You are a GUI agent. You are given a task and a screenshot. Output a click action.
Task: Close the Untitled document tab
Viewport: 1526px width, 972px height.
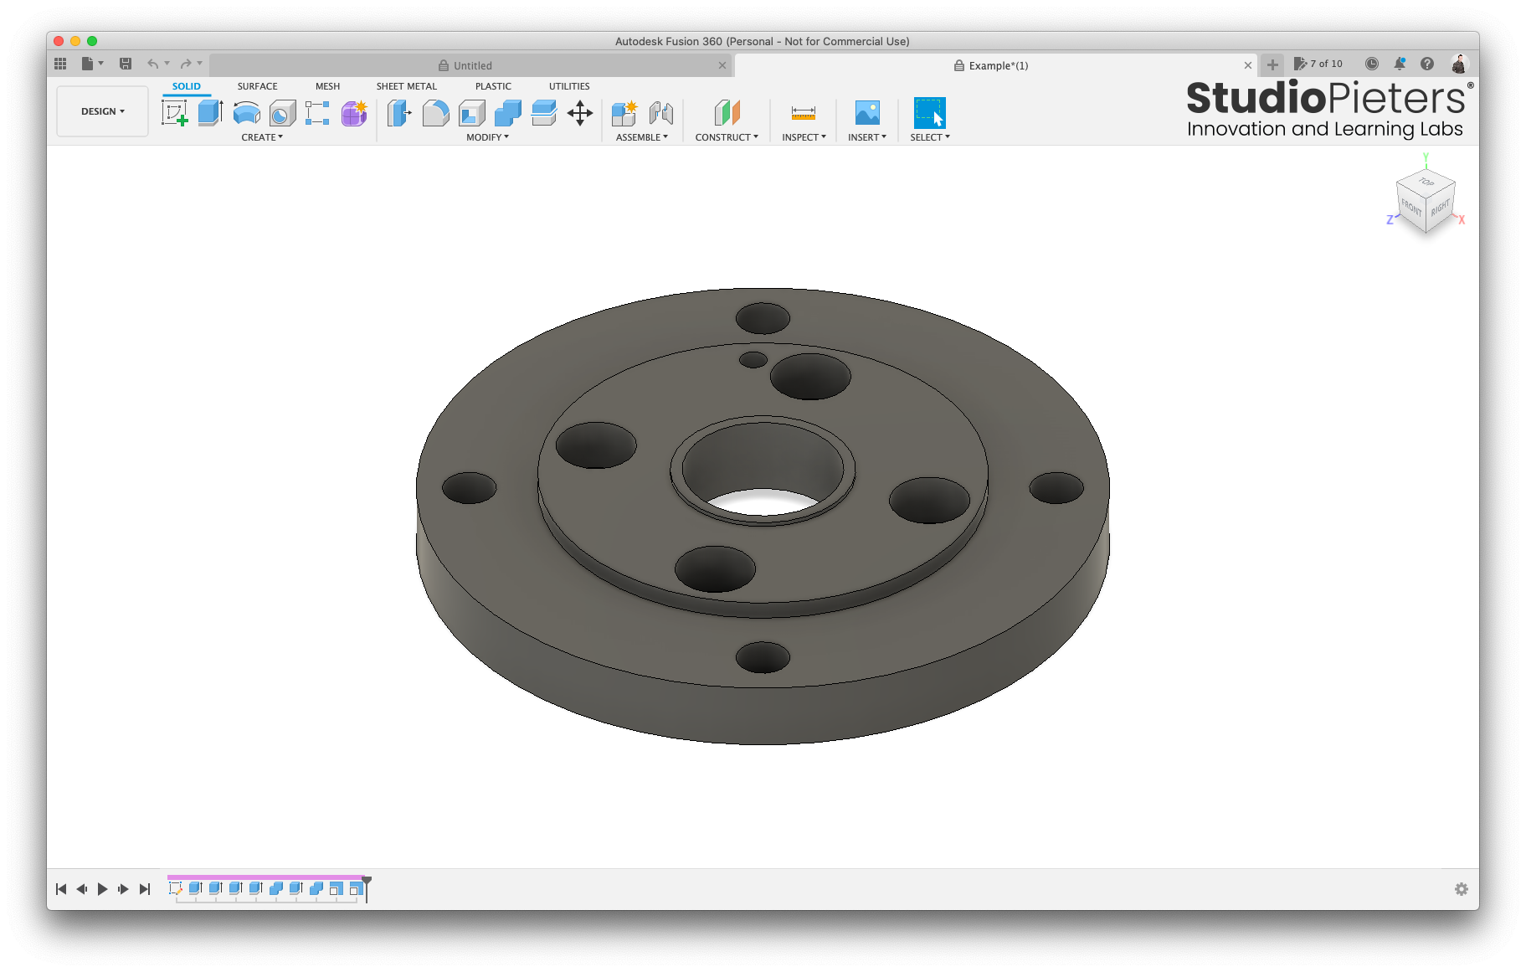pos(722,65)
